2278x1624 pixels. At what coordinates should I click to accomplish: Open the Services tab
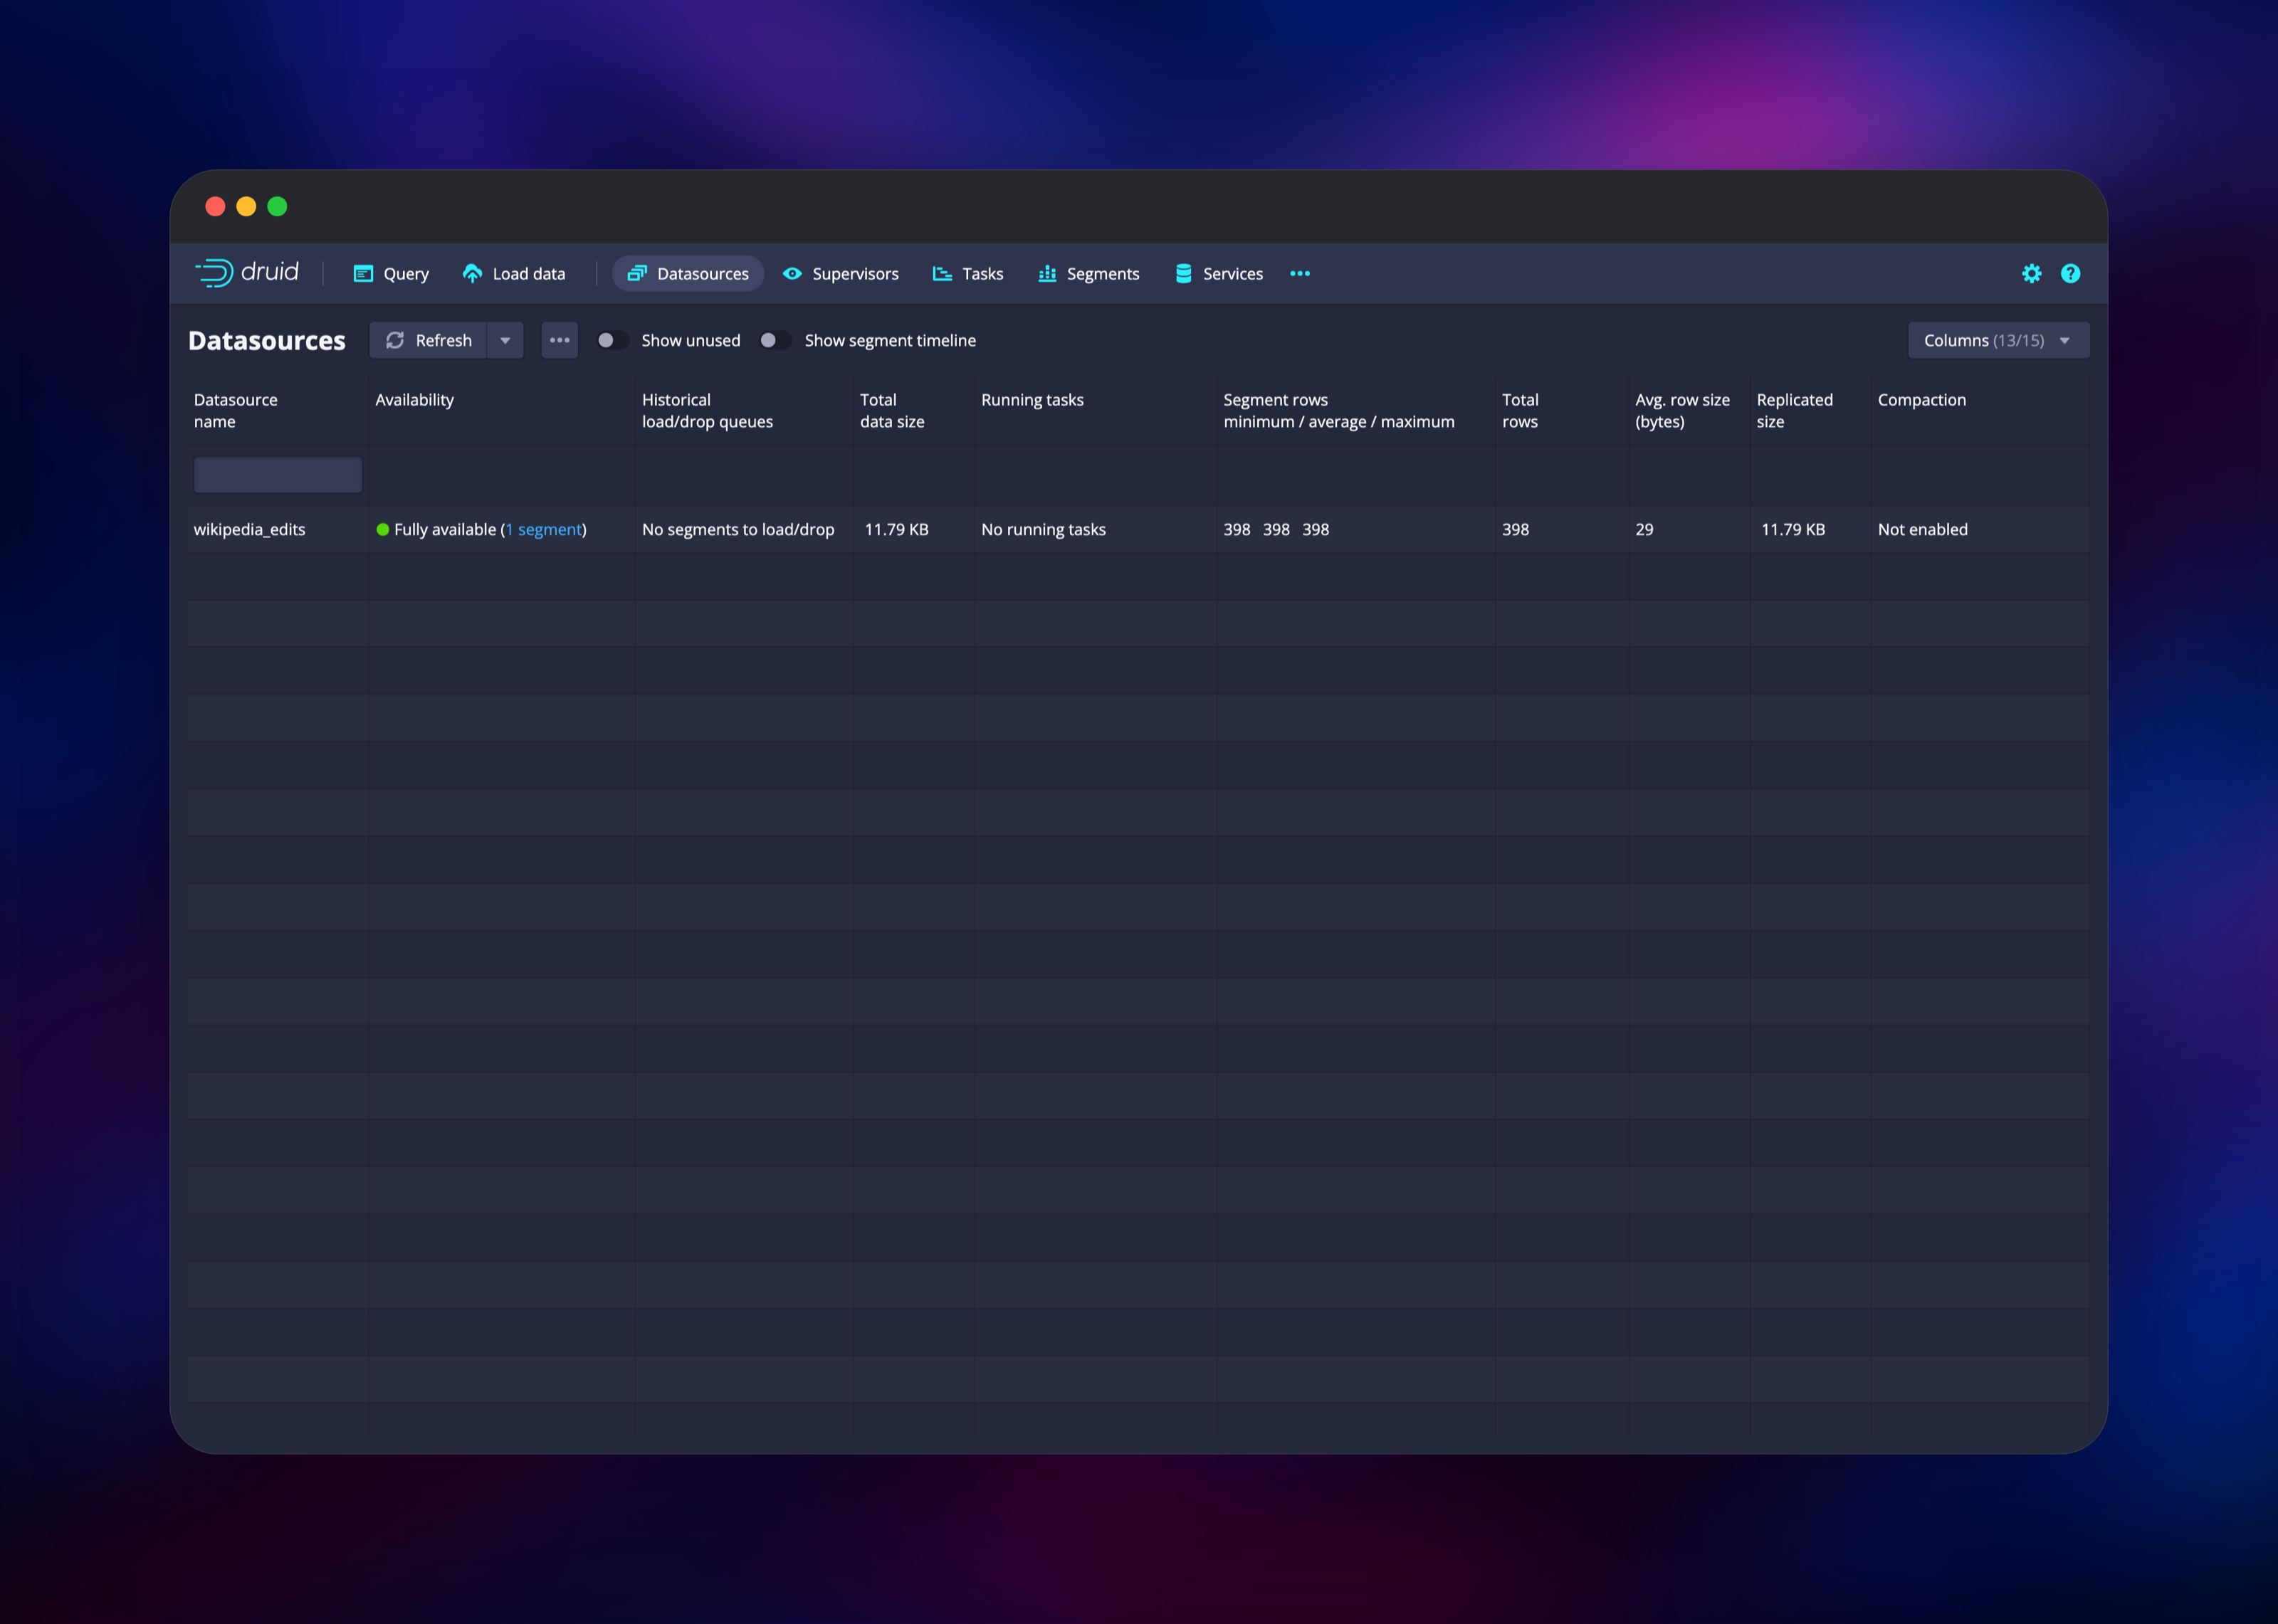pos(1219,274)
